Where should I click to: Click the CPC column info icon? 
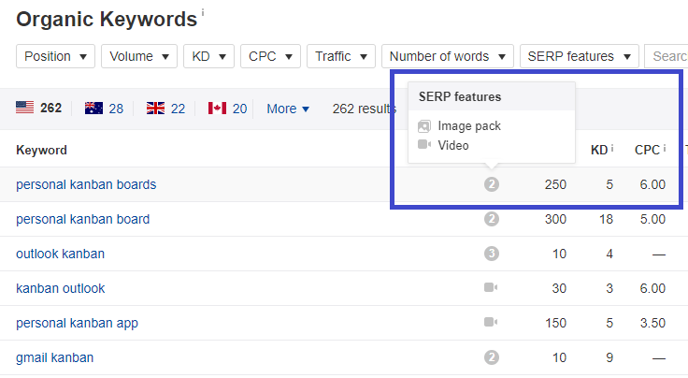[x=665, y=149]
